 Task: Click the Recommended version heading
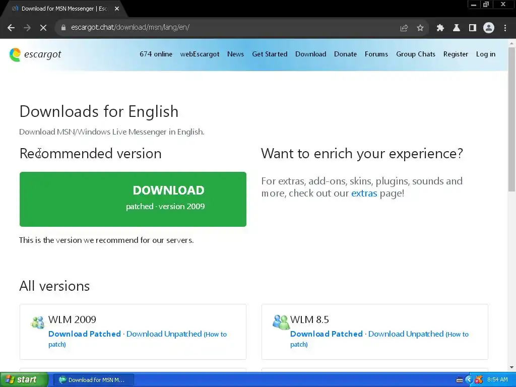click(x=91, y=154)
